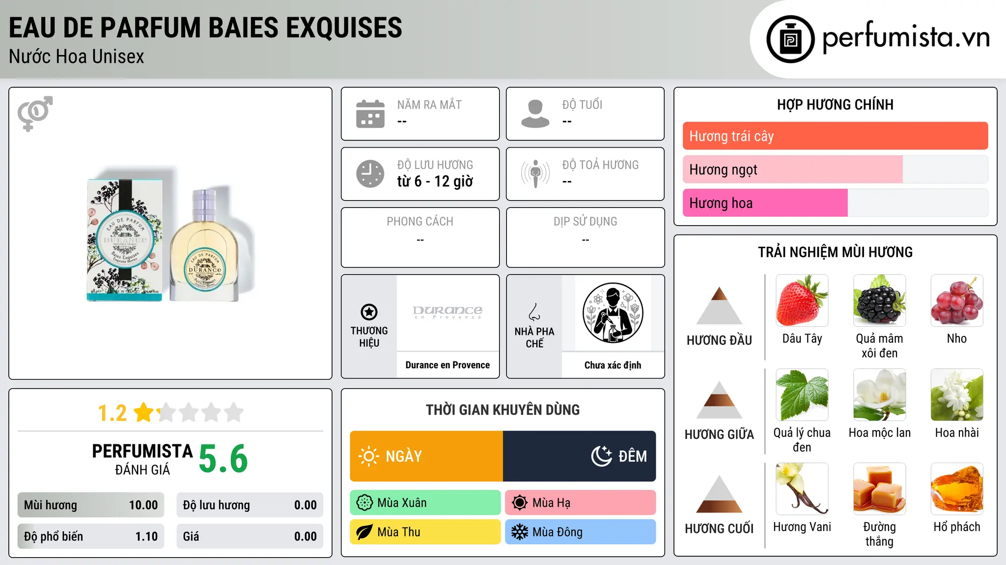
Task: Click the Nho grape image
Action: click(x=957, y=301)
